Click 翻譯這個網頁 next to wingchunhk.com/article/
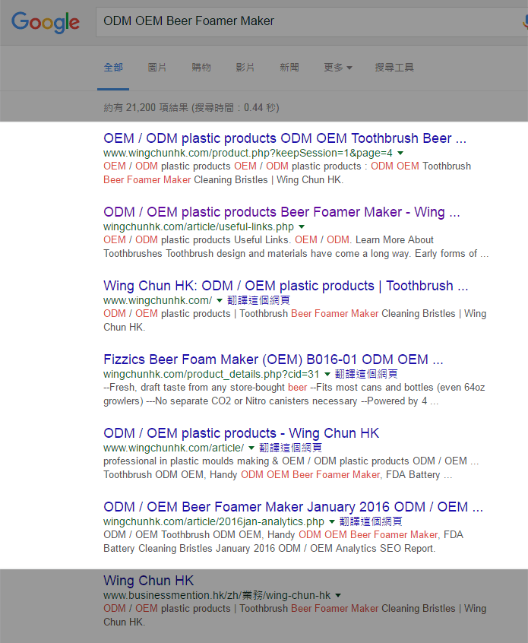Image resolution: width=528 pixels, height=643 pixels. pyautogui.click(x=290, y=448)
